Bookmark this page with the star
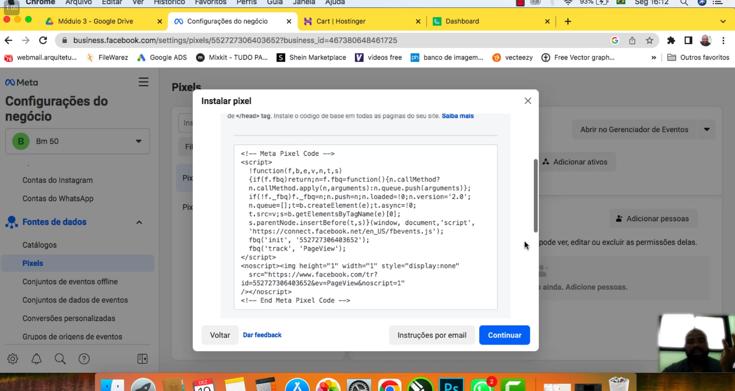The width and height of the screenshot is (735, 391). coord(650,40)
